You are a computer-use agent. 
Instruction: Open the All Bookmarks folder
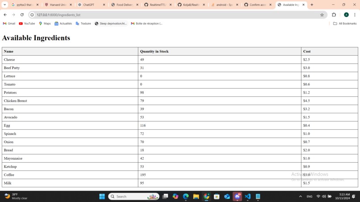click(345, 23)
